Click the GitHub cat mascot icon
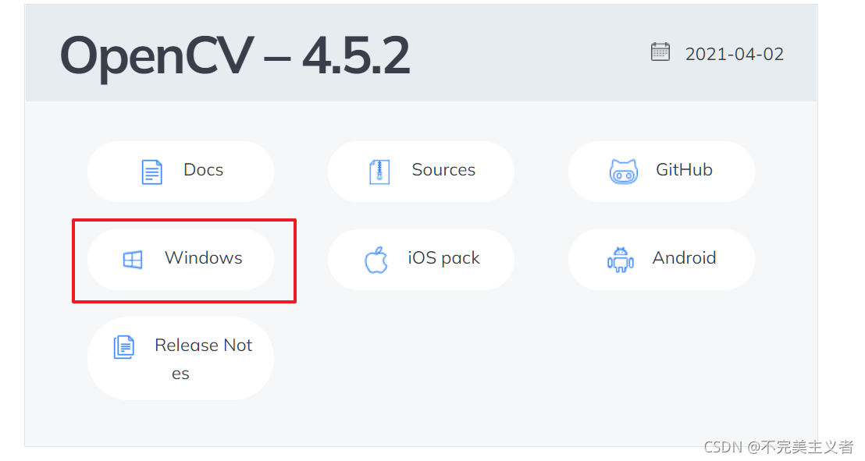This screenshot has width=865, height=461. (x=624, y=172)
